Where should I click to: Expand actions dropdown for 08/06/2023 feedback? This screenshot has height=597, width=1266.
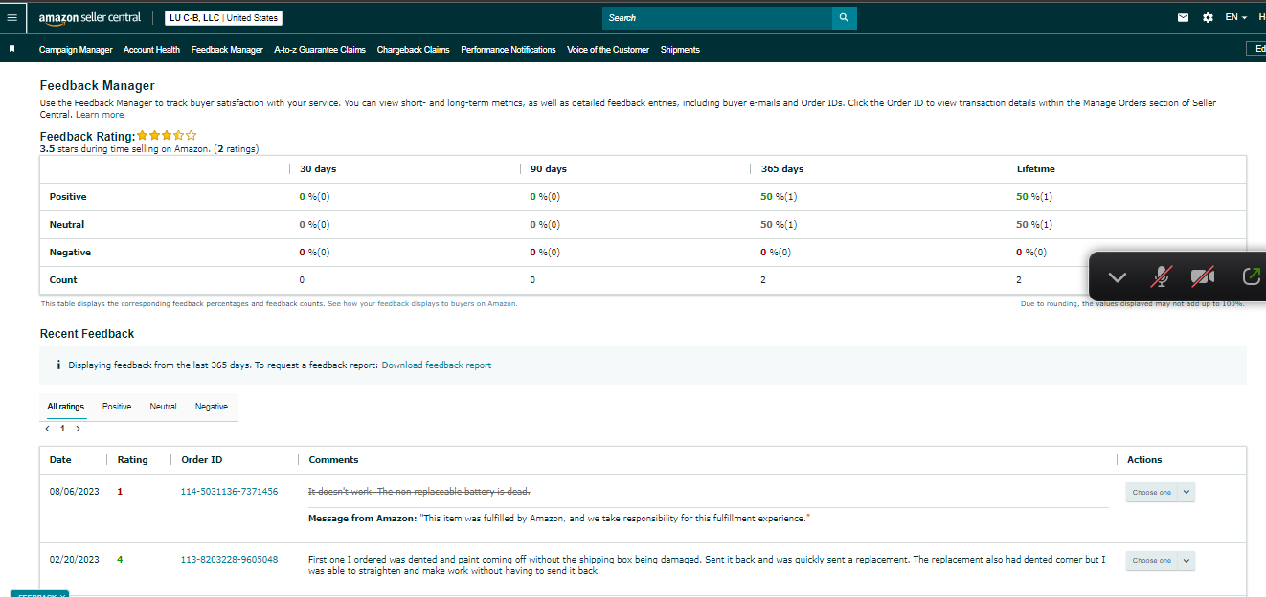click(1187, 492)
